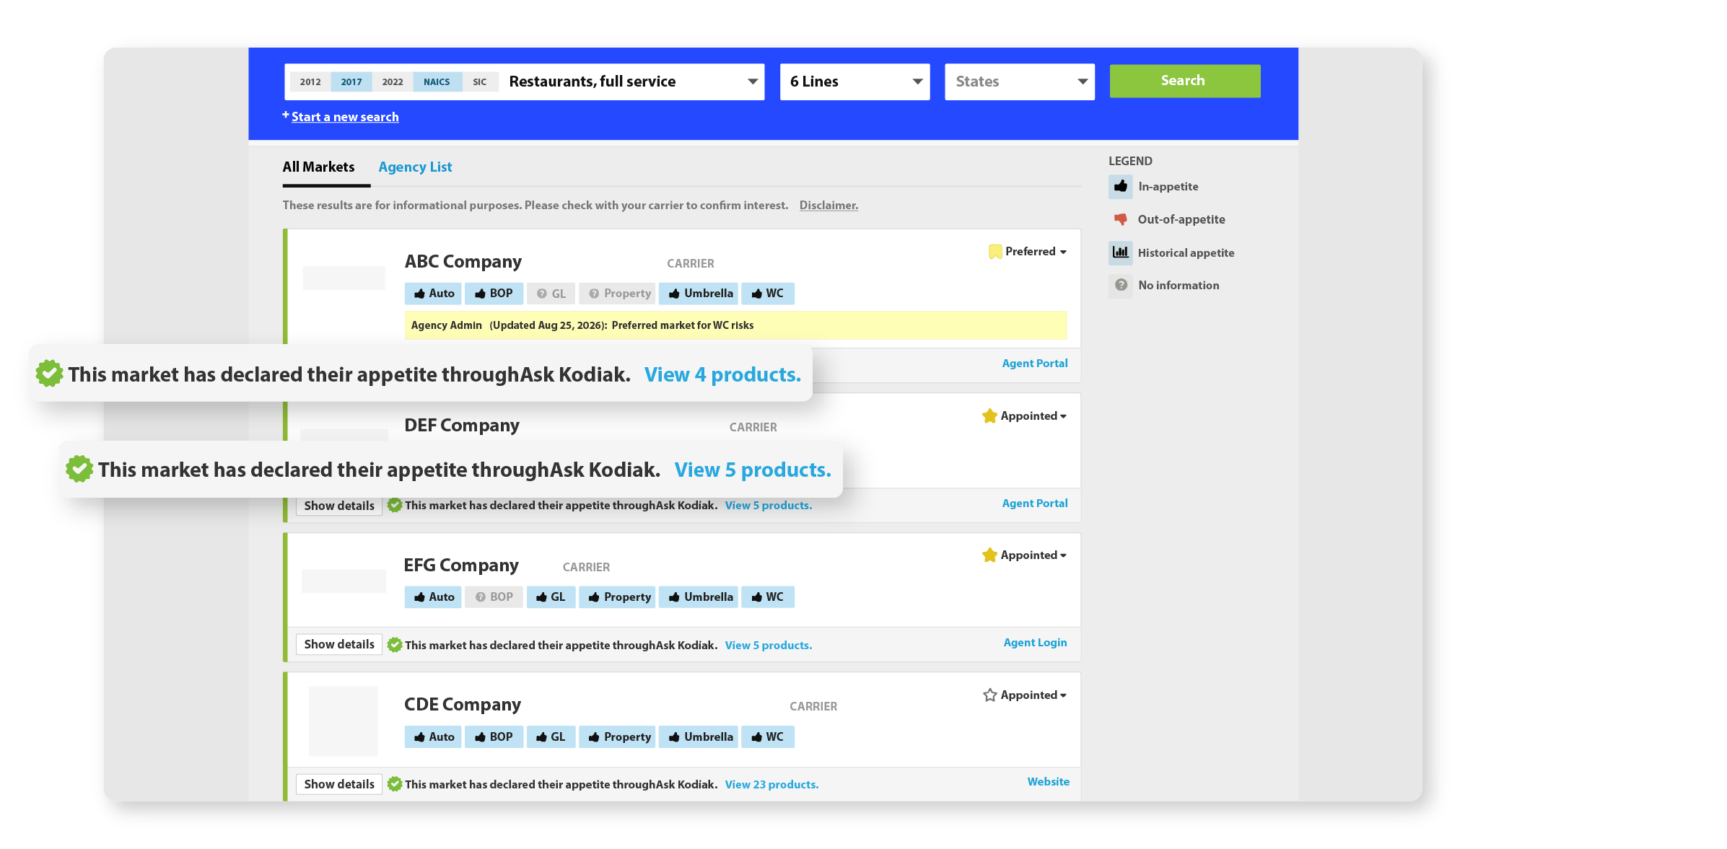The width and height of the screenshot is (1727, 849).
Task: Select the 2022 code year toggle
Action: coord(393,82)
